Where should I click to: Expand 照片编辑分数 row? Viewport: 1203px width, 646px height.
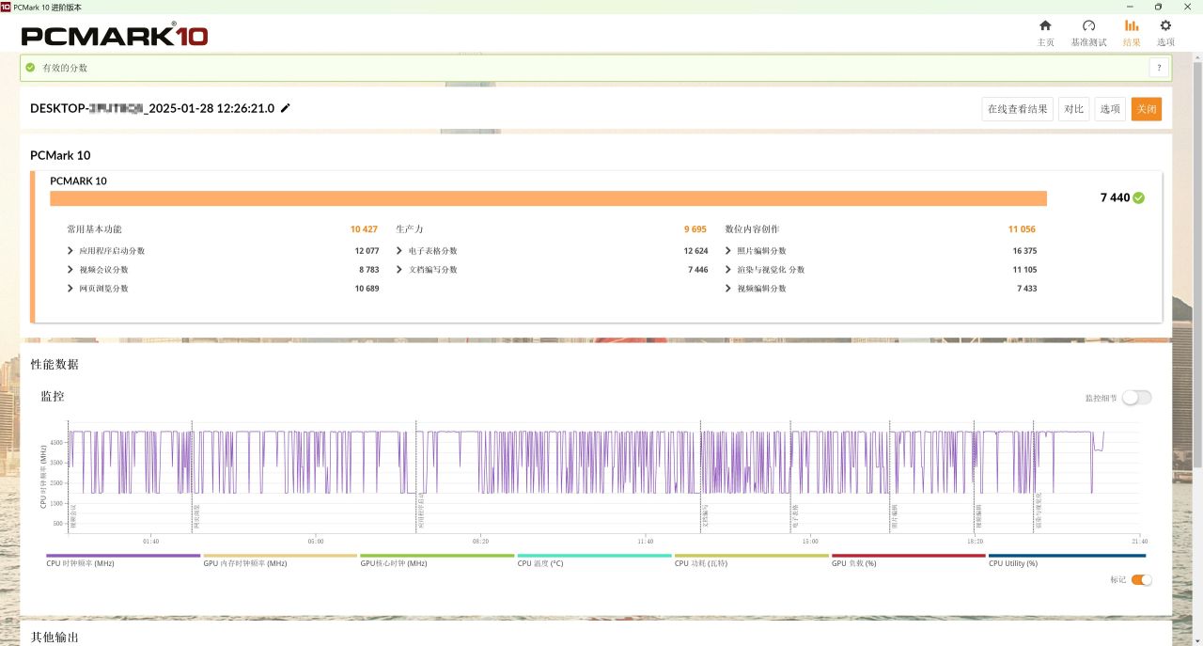pyautogui.click(x=728, y=251)
